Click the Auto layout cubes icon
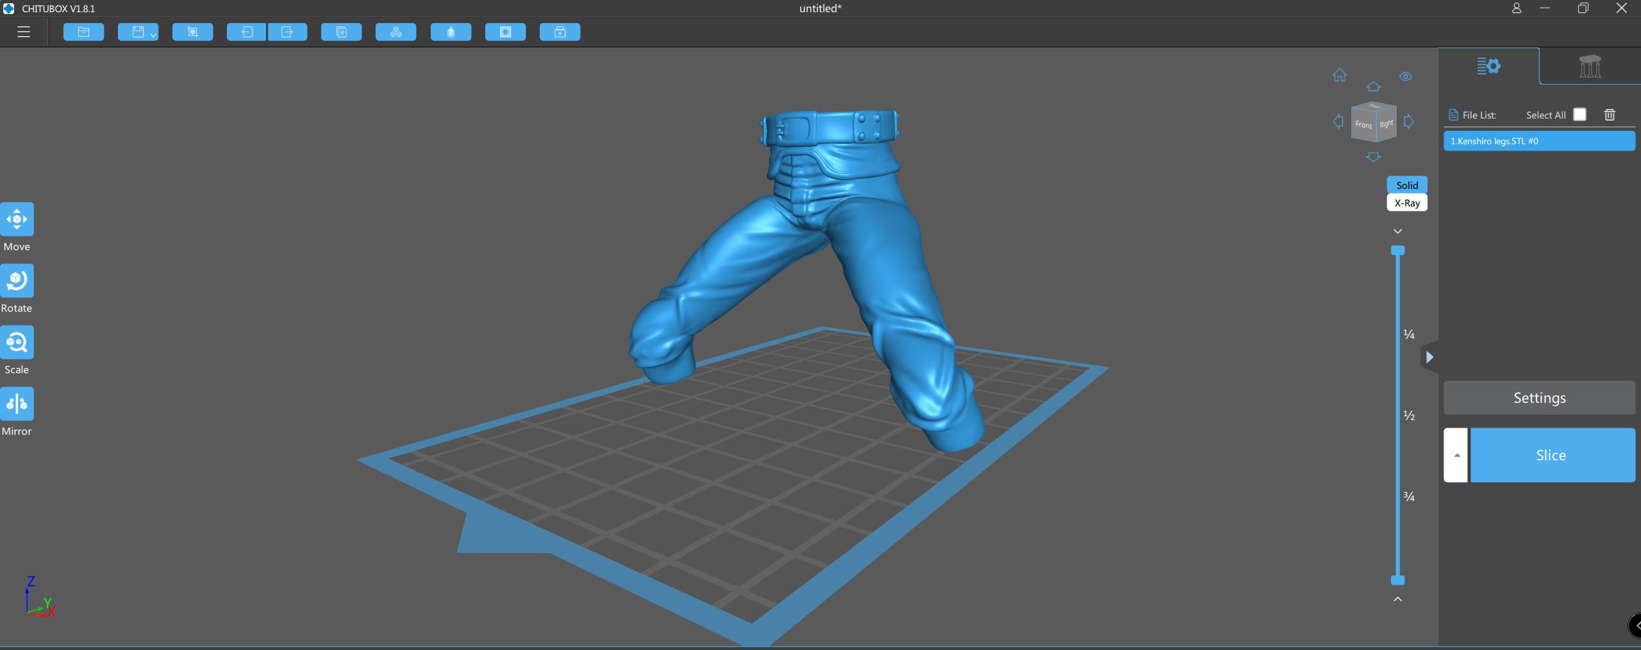The height and width of the screenshot is (650, 1641). [x=396, y=32]
